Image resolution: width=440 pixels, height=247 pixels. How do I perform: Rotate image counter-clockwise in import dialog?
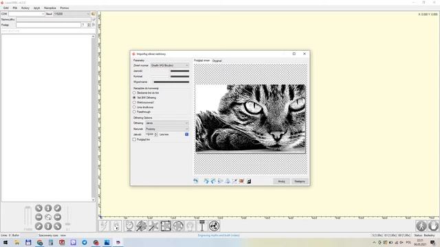(x=213, y=181)
